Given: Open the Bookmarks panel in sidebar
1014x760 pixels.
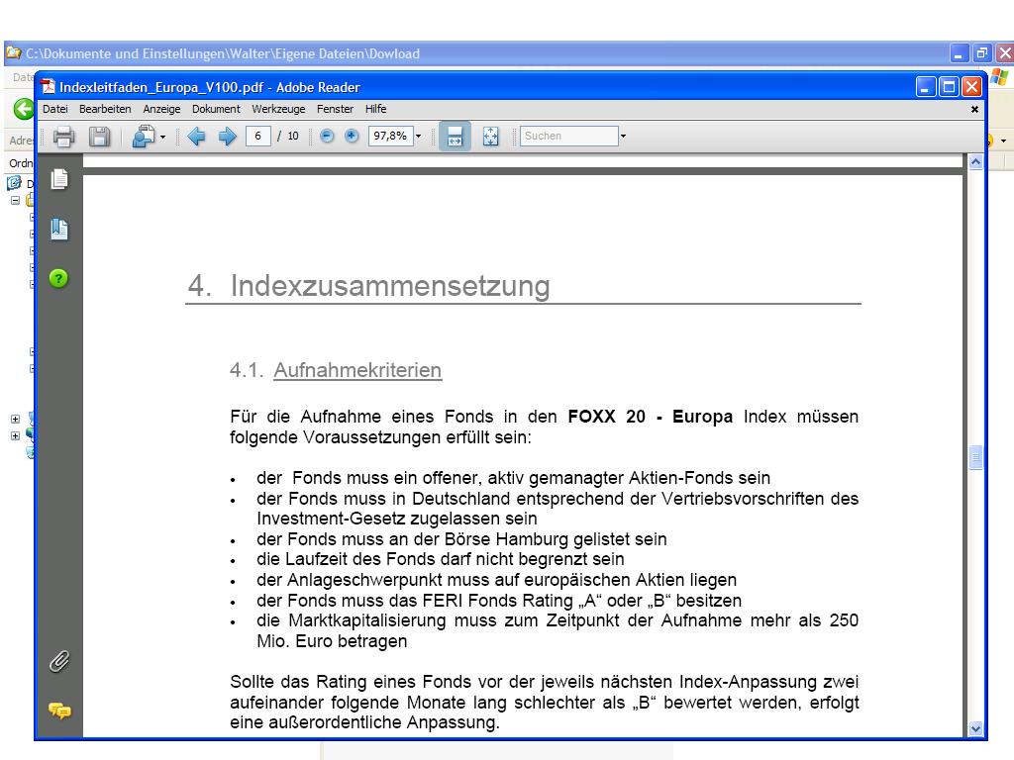Looking at the screenshot, I should [x=58, y=229].
